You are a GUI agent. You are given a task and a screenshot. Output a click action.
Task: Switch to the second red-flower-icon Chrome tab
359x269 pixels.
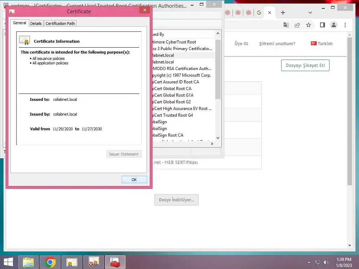tap(238, 13)
